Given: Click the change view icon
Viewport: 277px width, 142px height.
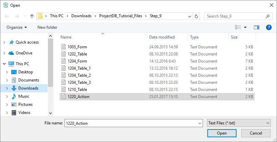Looking at the screenshot, I should 238,27.
